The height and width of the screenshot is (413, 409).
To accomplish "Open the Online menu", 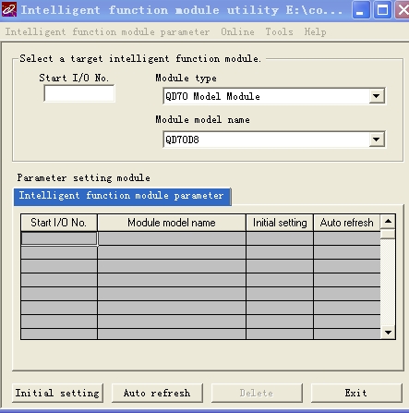I will 237,32.
